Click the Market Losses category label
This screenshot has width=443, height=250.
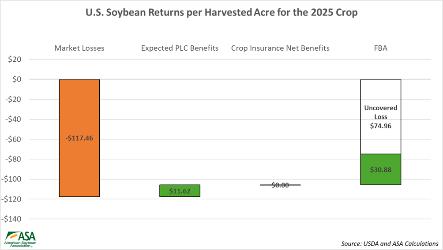pyautogui.click(x=79, y=48)
